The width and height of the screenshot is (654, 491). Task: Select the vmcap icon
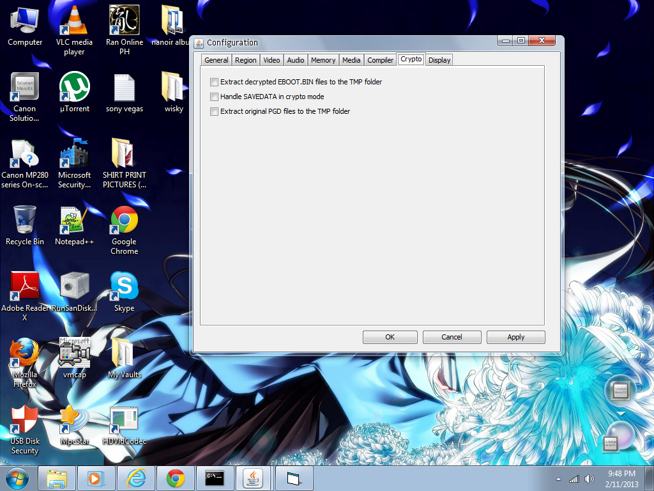point(74,358)
